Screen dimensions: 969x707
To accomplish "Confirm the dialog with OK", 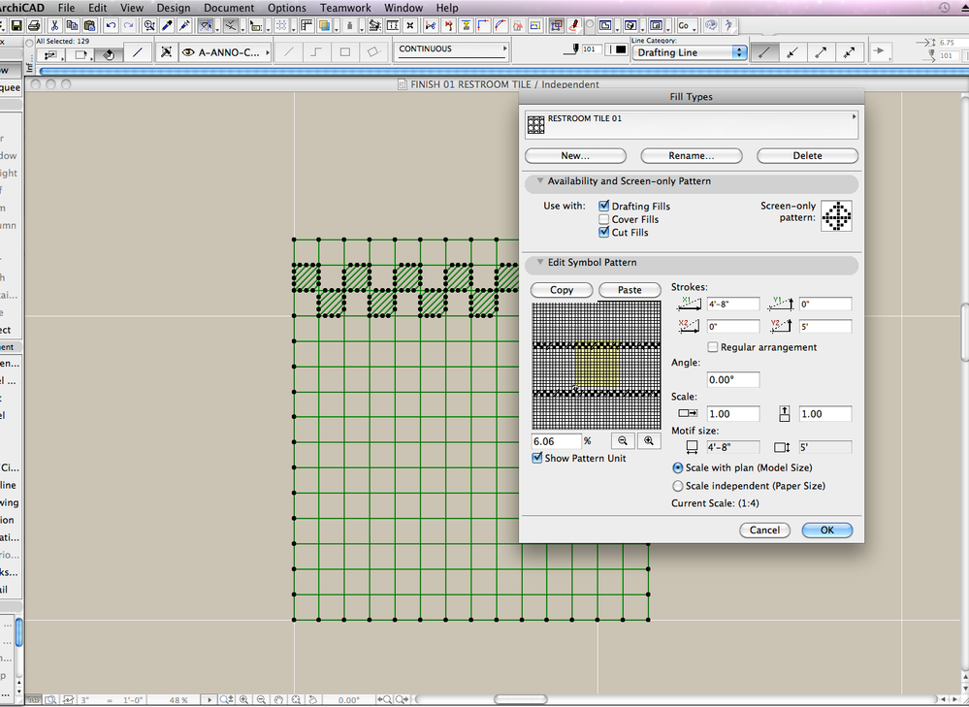I will [x=827, y=530].
